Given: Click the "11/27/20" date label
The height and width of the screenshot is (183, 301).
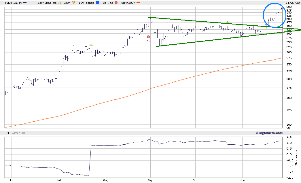Looking at the screenshot, I should tap(293, 3).
